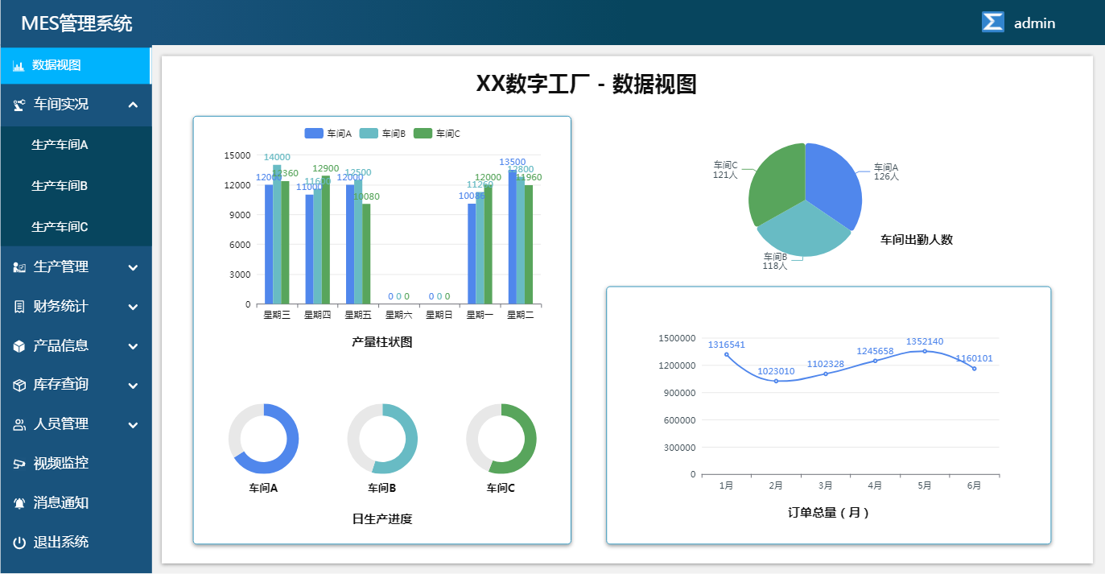Open the 生产车间B submenu item
1105x574 pixels.
pos(60,186)
